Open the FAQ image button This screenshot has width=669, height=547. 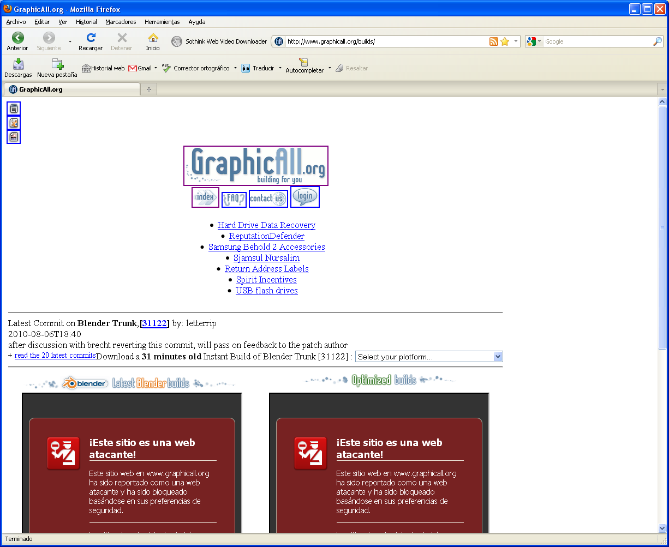tap(234, 199)
